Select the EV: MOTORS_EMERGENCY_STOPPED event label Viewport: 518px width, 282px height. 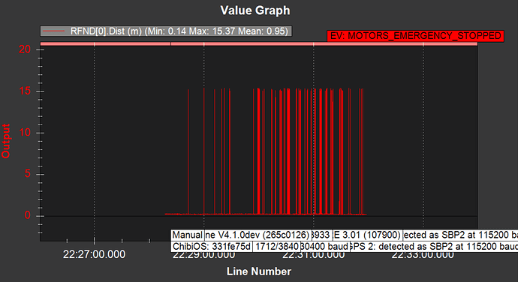coord(416,36)
